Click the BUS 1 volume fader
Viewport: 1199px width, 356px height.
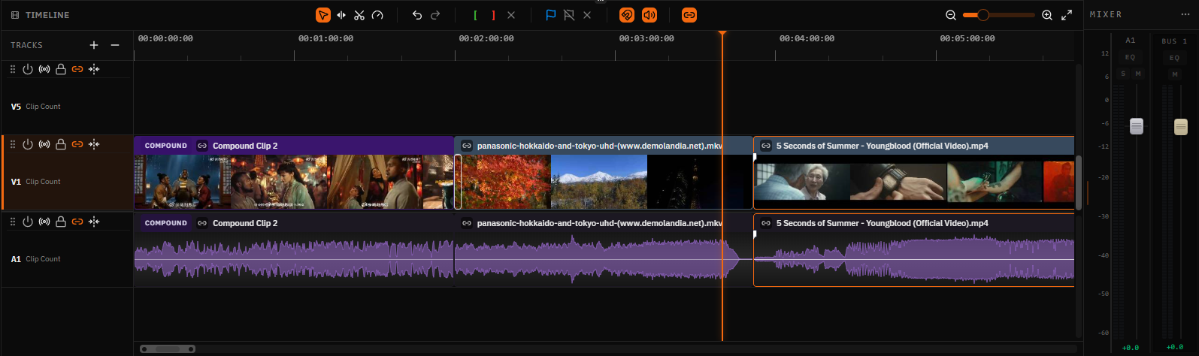pyautogui.click(x=1181, y=126)
